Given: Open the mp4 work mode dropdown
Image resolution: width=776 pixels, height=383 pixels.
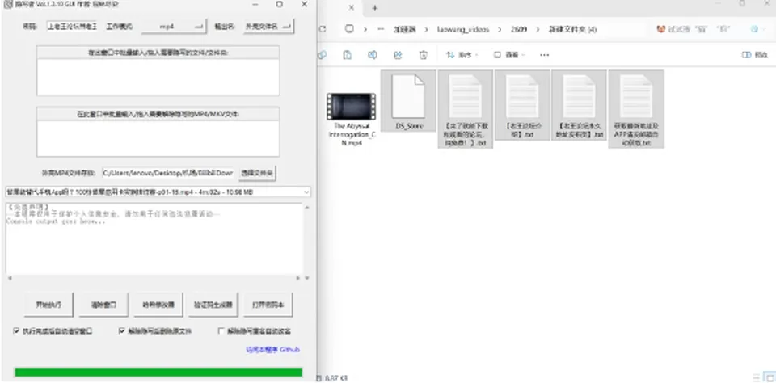Looking at the screenshot, I should (x=174, y=27).
